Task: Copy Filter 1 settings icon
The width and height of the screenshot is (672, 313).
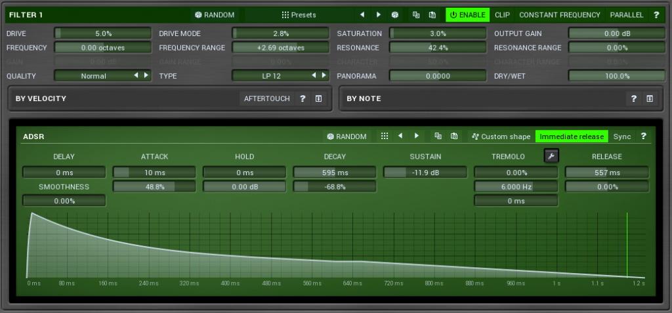Action: tap(415, 15)
